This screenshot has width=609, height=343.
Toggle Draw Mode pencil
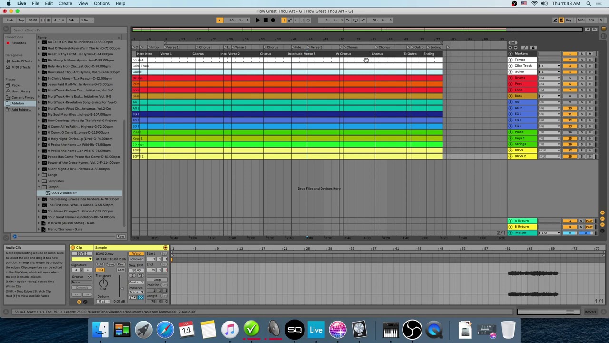click(555, 20)
